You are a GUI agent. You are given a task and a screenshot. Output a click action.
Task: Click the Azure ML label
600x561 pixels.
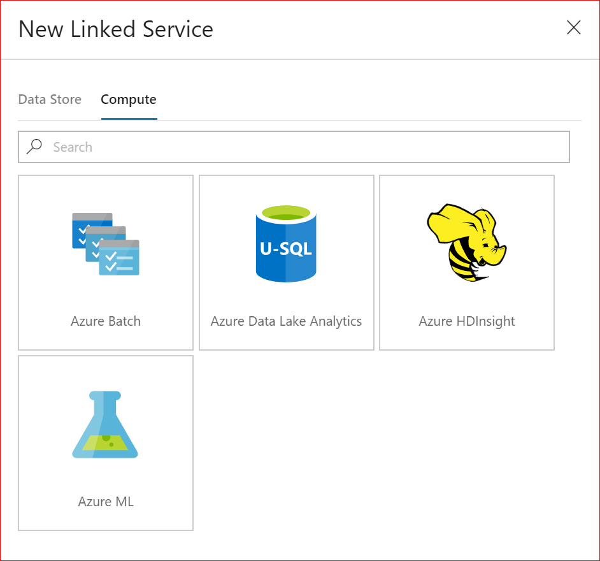106,501
